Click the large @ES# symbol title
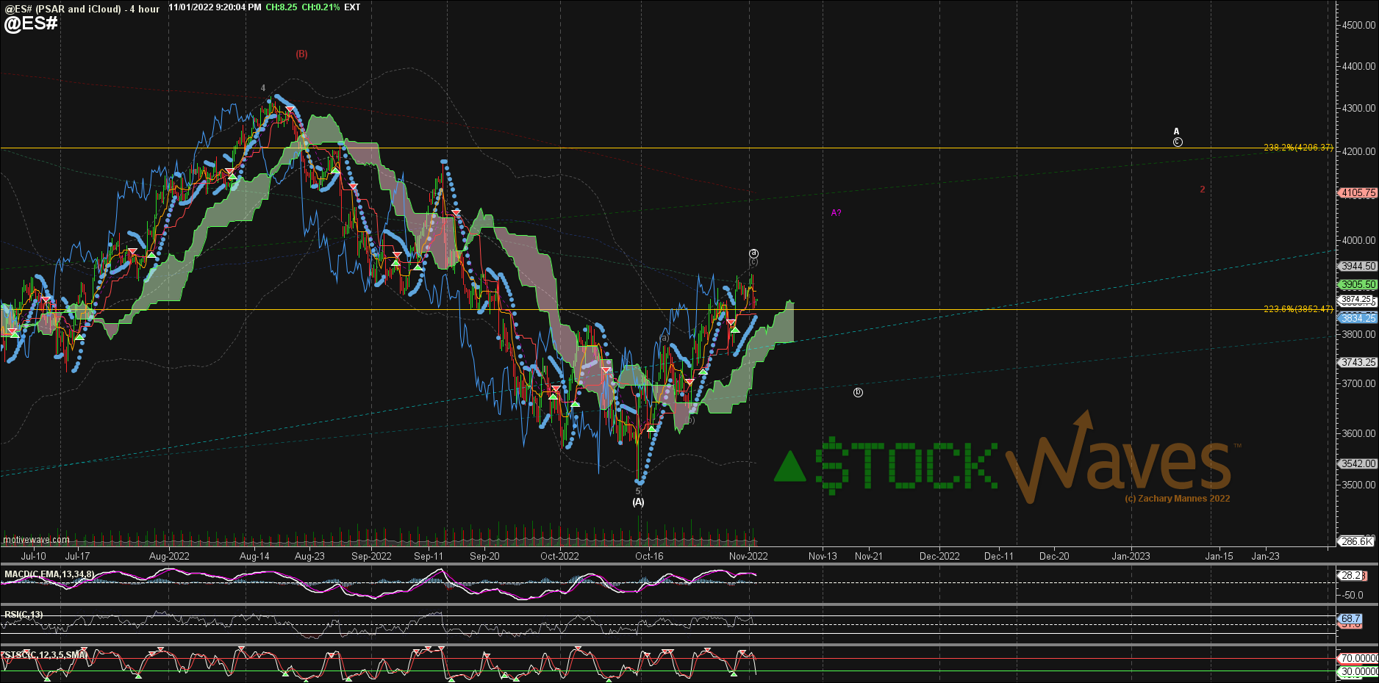1379x683 pixels. coord(31,24)
